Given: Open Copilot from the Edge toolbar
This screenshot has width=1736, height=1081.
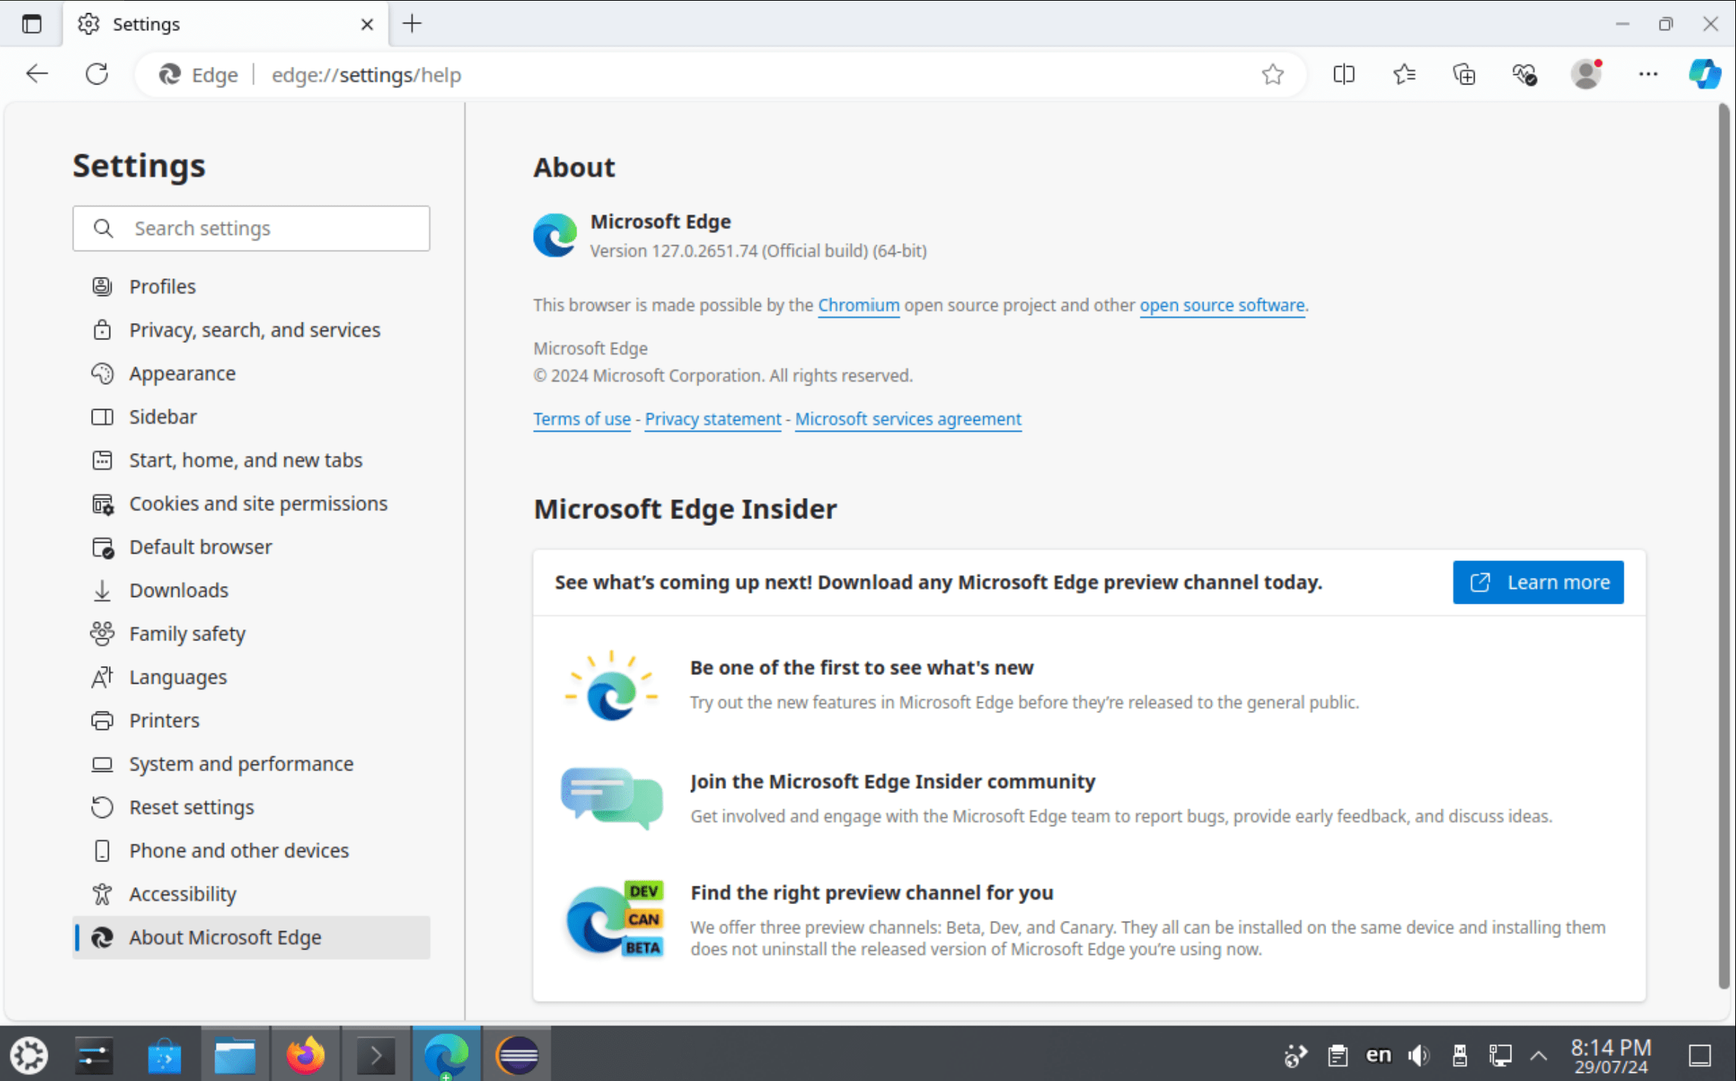Looking at the screenshot, I should (x=1704, y=73).
